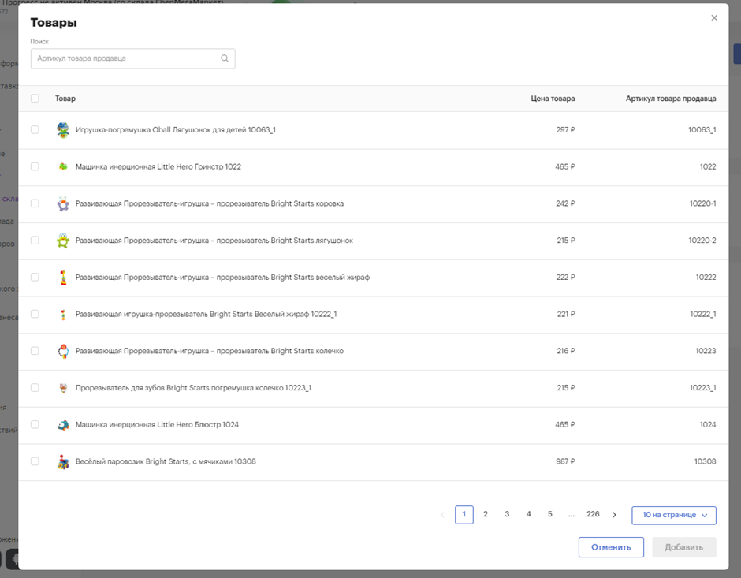Click the previous page arrow
741x578 pixels.
pyautogui.click(x=442, y=515)
